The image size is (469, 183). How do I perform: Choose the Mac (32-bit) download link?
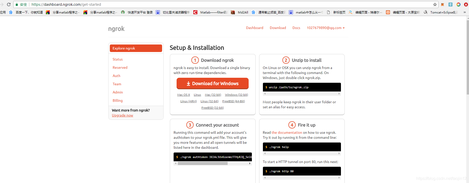pyautogui.click(x=213, y=95)
